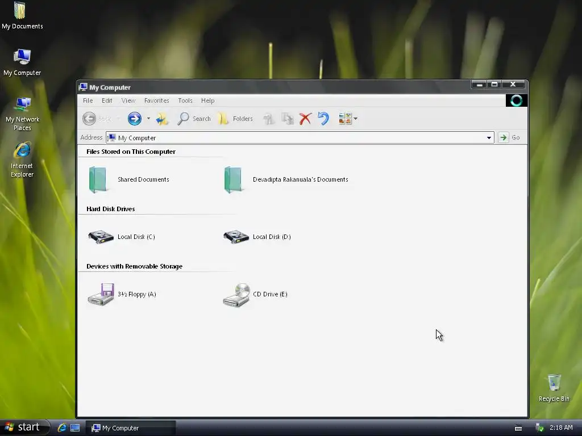
Task: Click the Files Stored on This Computer header
Action: (131, 152)
